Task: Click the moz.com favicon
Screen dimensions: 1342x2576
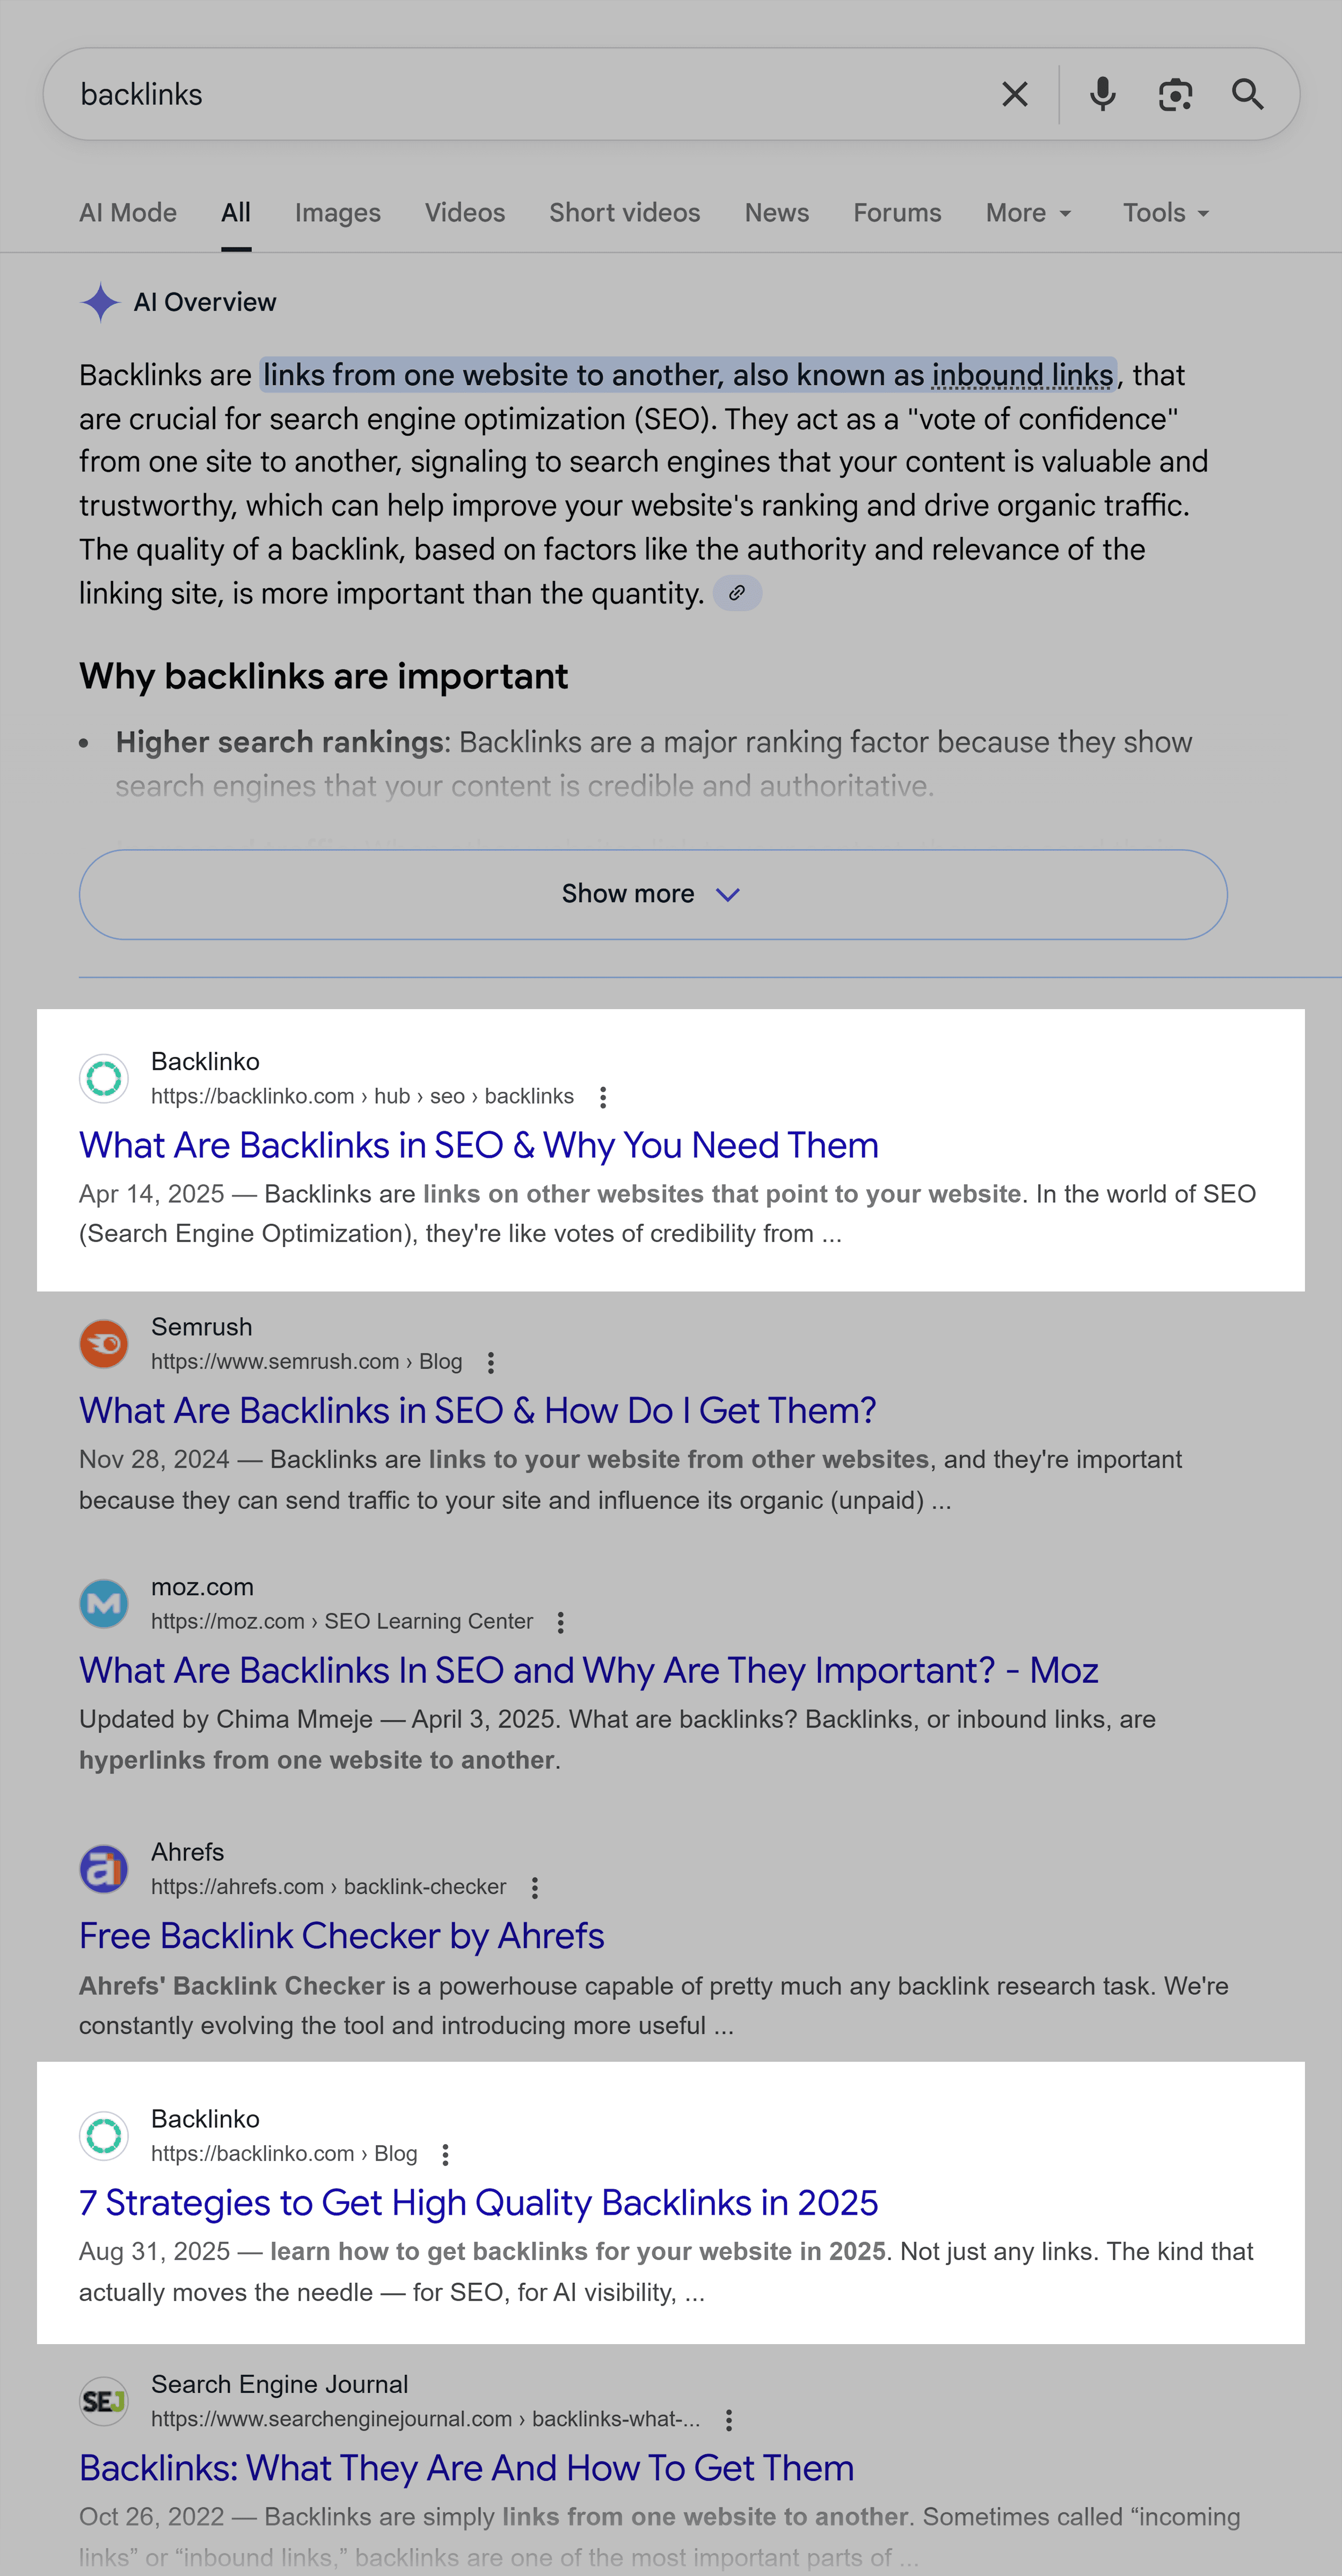Action: 103,1603
